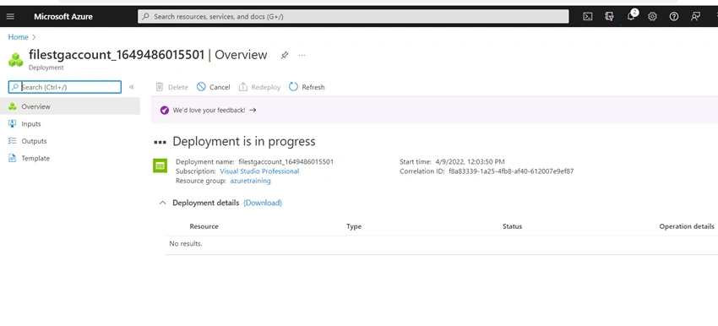
Task: Click the magnifier in global search
Action: tap(145, 17)
